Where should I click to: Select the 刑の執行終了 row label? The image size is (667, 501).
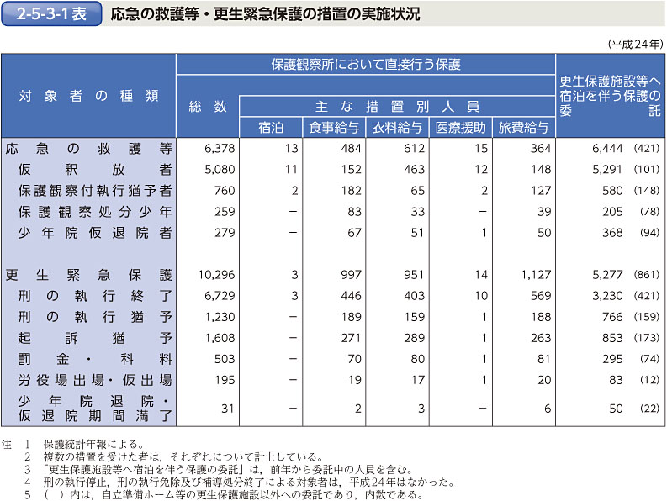click(x=95, y=296)
